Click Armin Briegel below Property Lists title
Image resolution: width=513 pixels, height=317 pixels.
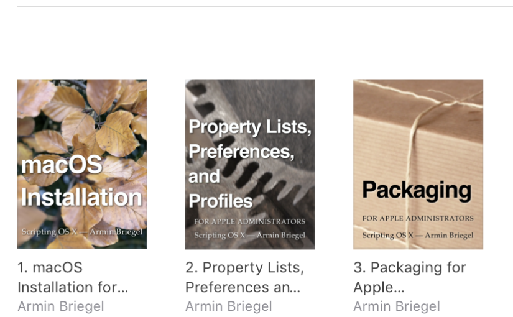[229, 306]
